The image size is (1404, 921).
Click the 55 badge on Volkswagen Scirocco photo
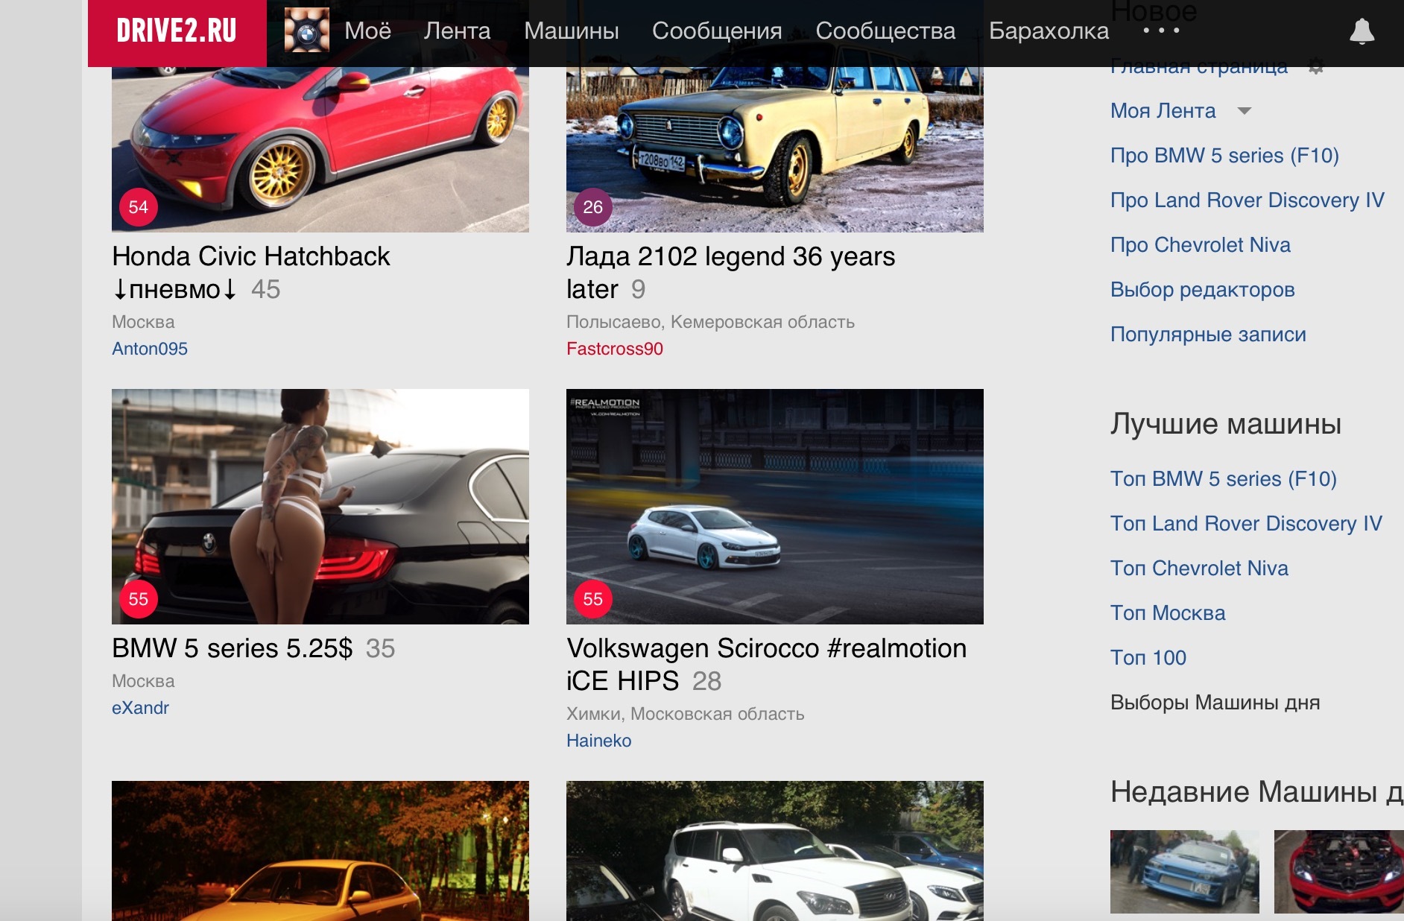click(593, 599)
